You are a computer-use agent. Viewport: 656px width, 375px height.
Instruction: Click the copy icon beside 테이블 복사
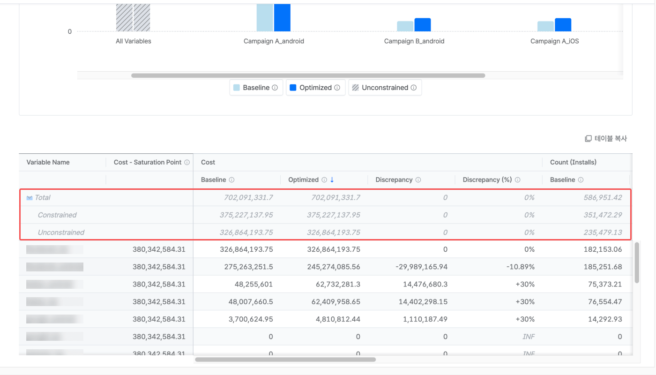tap(588, 139)
